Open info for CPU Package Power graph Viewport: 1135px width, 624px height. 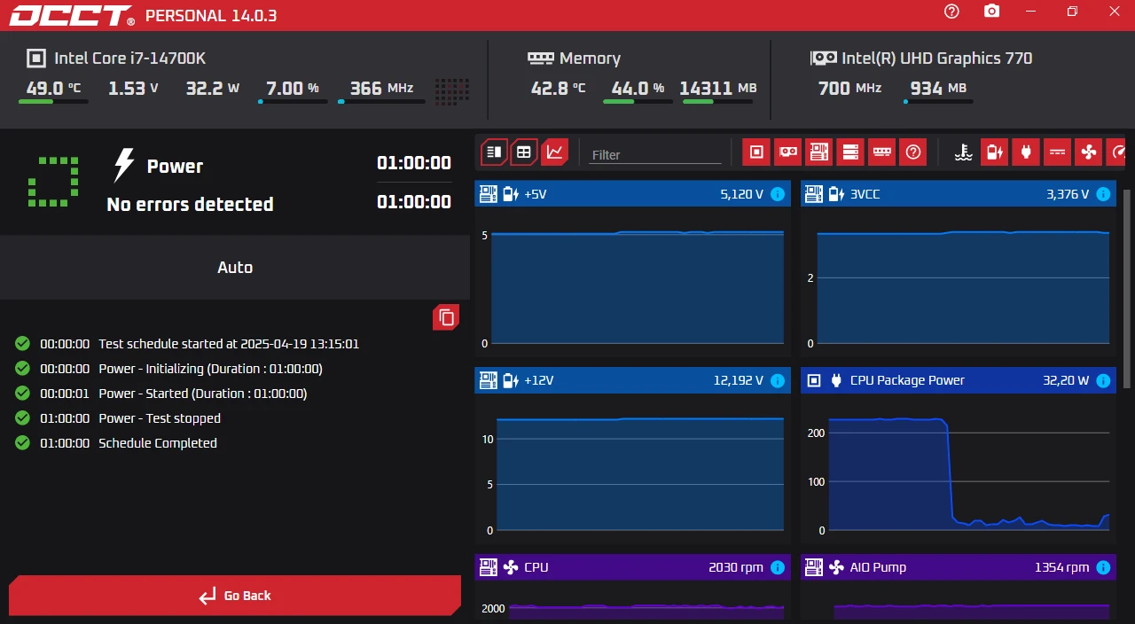pyautogui.click(x=1103, y=381)
